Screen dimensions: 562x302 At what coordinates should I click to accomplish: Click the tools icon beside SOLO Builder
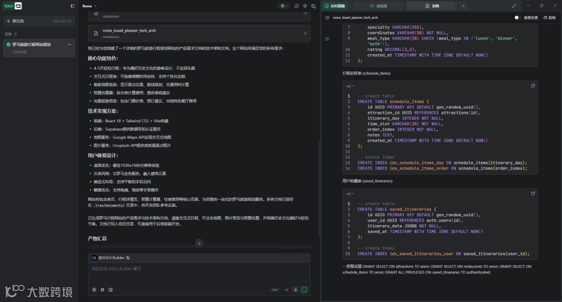[128, 258]
